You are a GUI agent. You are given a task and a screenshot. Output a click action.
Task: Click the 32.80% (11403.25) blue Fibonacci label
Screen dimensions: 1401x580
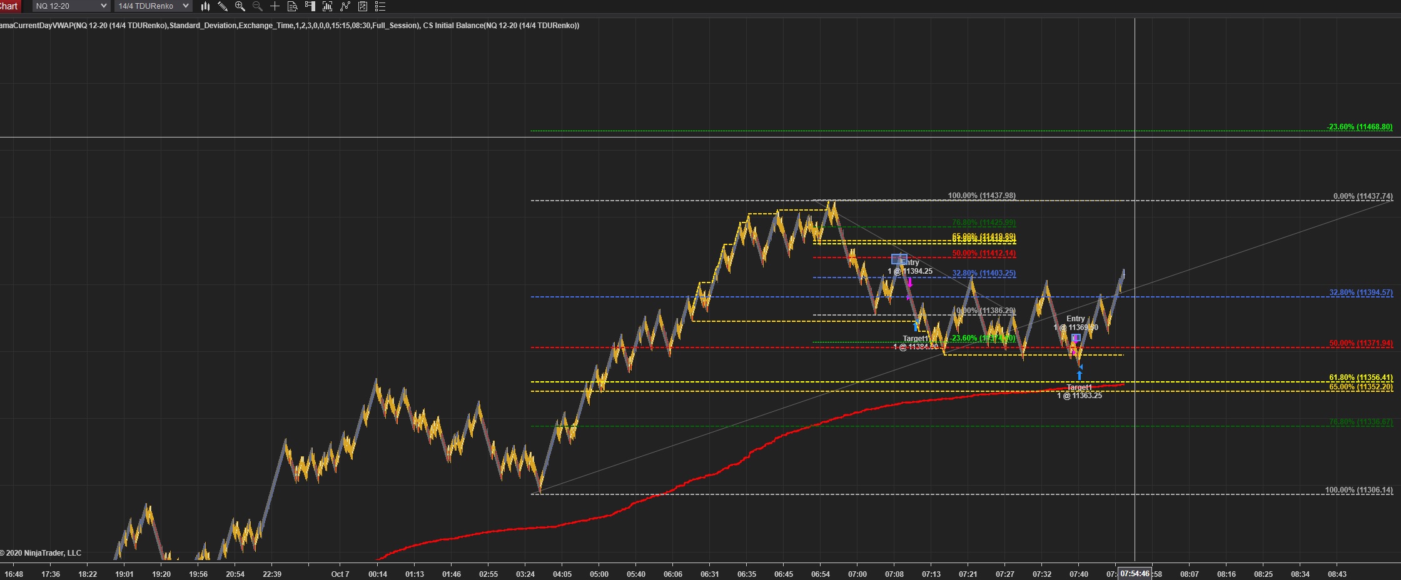click(984, 273)
